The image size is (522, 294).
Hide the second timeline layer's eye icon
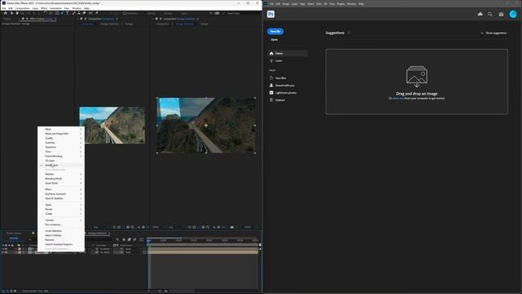pyautogui.click(x=3, y=252)
